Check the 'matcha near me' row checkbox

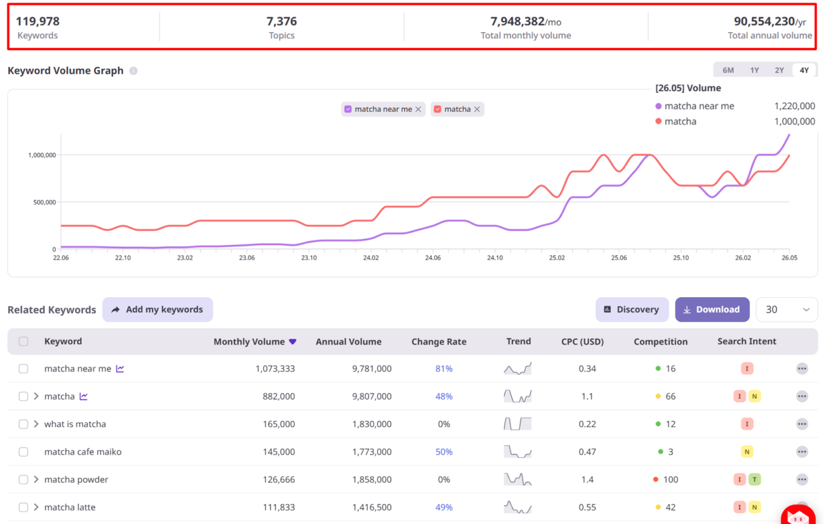[x=24, y=368]
